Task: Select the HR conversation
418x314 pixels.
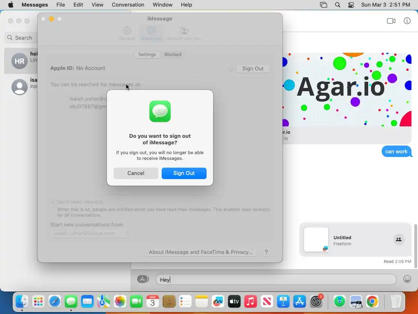Action: [21, 61]
